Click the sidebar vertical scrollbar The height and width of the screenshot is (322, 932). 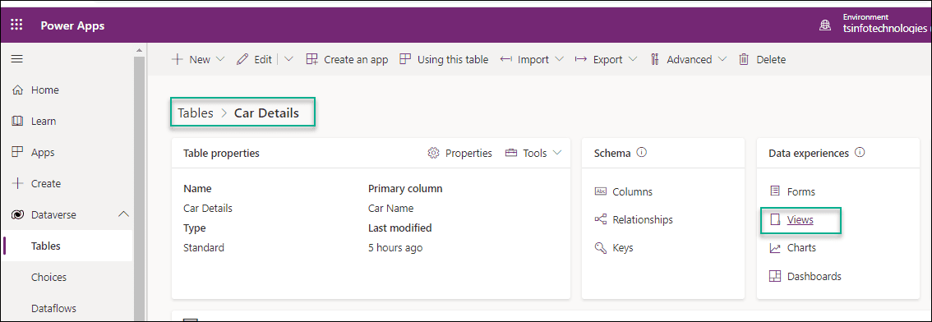pyautogui.click(x=139, y=188)
